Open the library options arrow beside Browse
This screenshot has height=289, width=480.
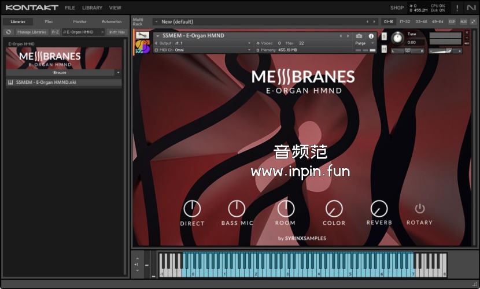[x=118, y=72]
